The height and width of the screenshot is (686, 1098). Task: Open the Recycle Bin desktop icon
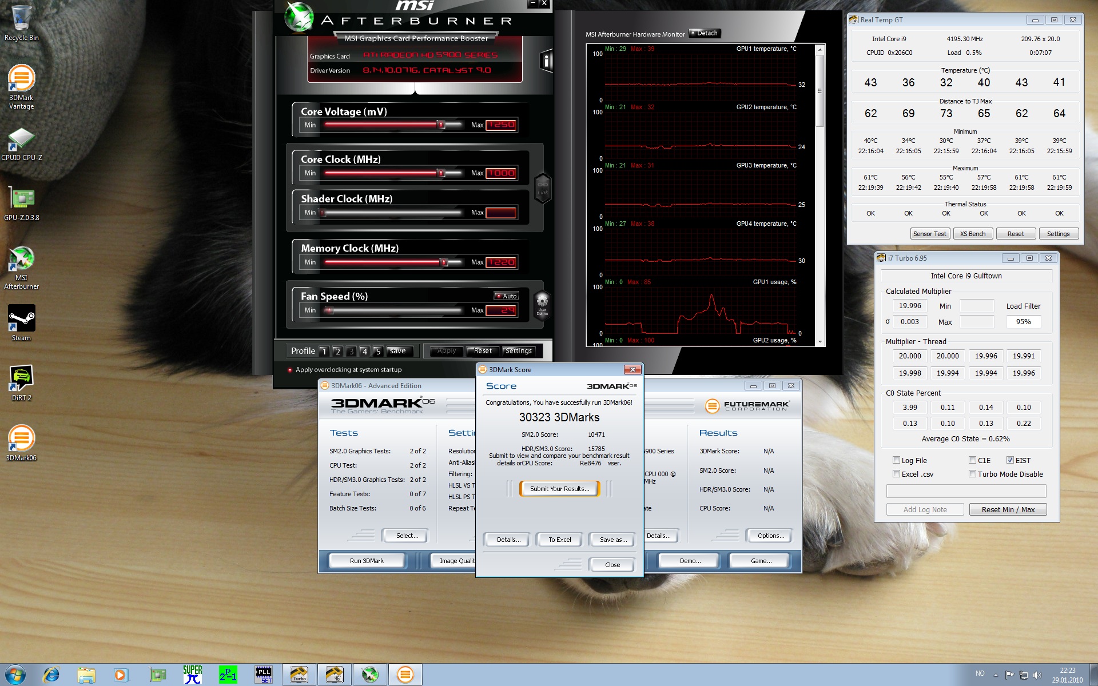pyautogui.click(x=21, y=23)
